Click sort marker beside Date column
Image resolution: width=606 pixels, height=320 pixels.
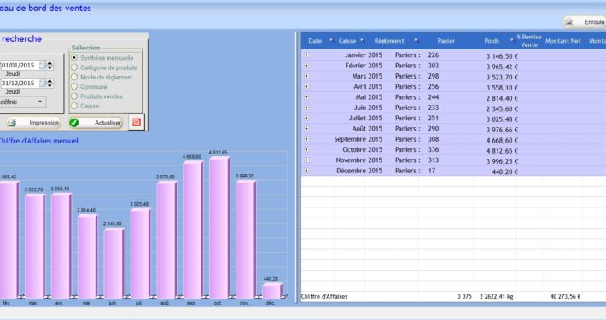tap(331, 40)
